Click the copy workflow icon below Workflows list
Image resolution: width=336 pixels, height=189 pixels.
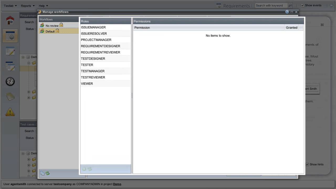point(42,173)
